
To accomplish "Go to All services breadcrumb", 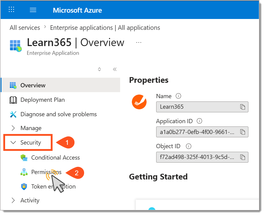I will (25, 27).
